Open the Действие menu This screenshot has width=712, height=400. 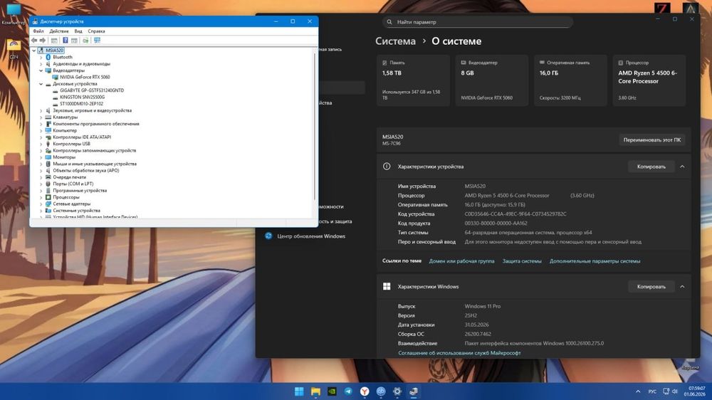[58, 31]
